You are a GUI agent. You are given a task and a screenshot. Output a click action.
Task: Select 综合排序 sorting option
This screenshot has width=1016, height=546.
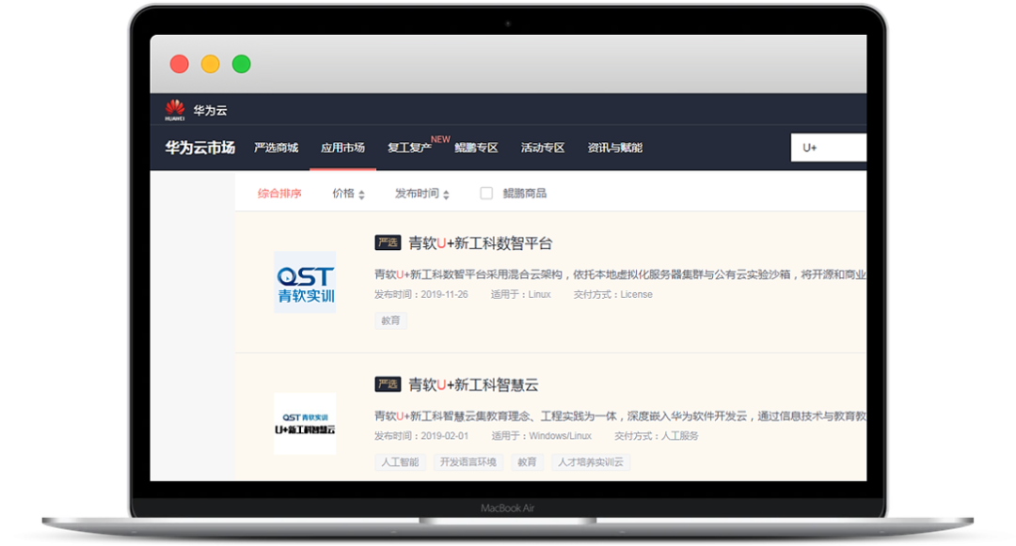tap(279, 194)
